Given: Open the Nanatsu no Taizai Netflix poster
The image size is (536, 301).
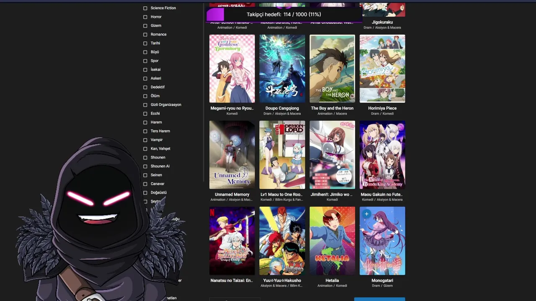Looking at the screenshot, I should point(232,241).
